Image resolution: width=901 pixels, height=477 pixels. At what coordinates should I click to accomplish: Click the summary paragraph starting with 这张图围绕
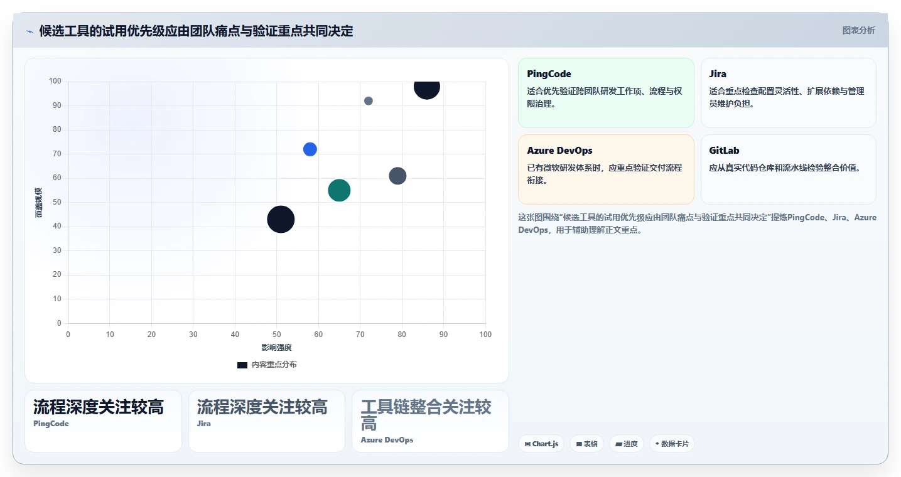click(697, 223)
